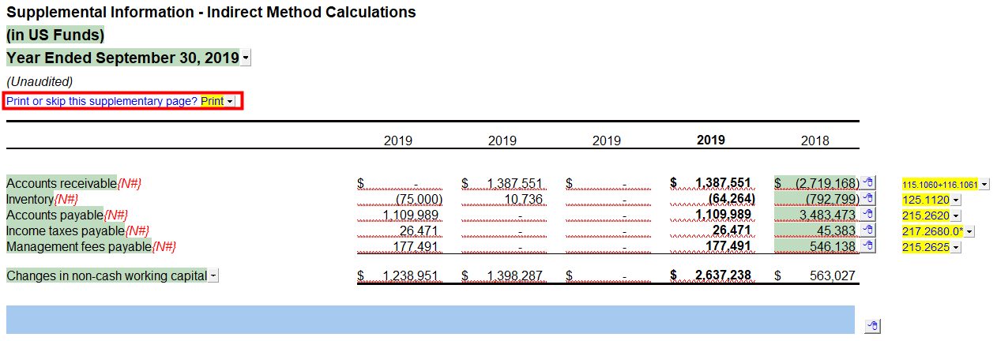997x341 pixels.
Task: Click the yellow code 115.1060+116.1061
Action: coord(939,184)
